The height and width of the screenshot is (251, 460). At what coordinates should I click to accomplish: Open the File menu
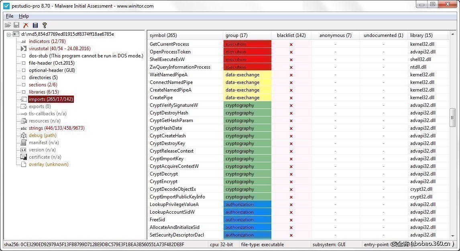pyautogui.click(x=10, y=16)
